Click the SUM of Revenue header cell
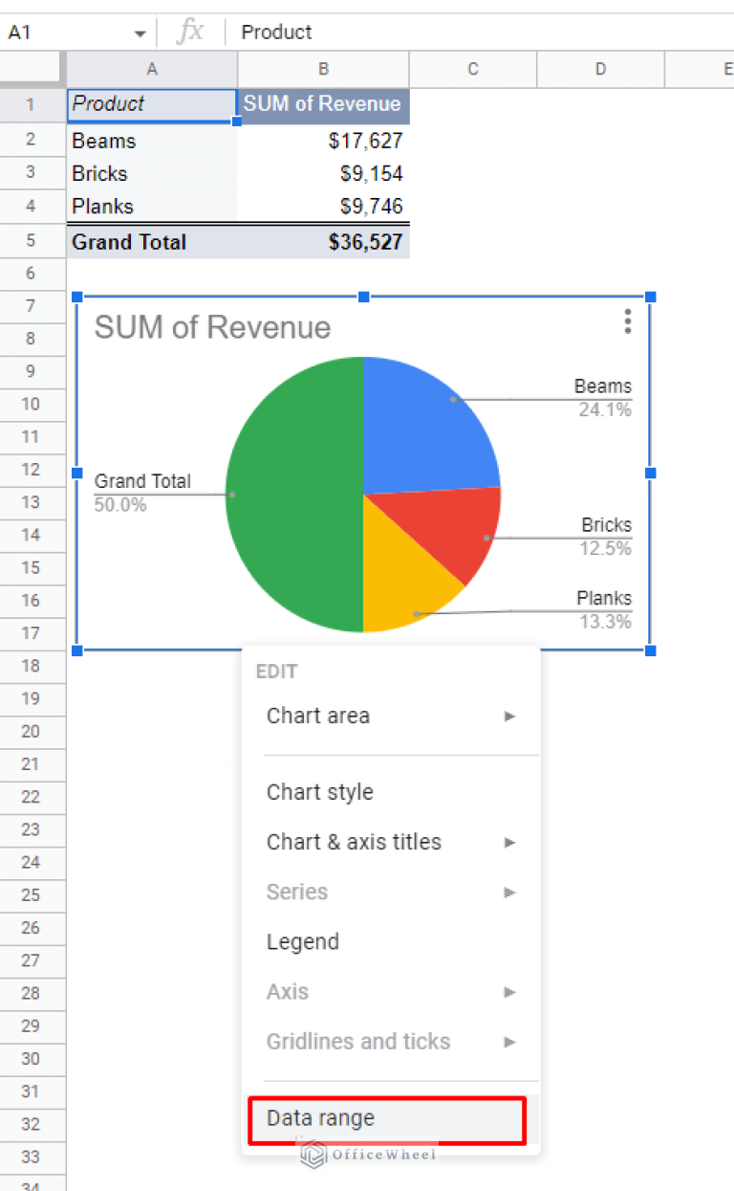This screenshot has height=1191, width=734. 323,103
